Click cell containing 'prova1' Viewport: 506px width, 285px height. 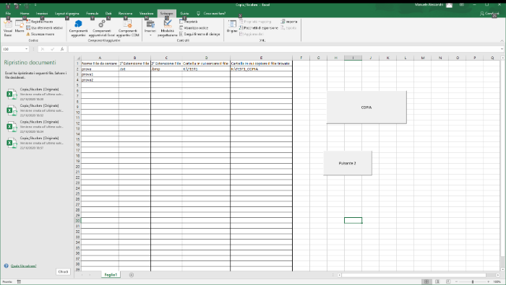click(100, 74)
